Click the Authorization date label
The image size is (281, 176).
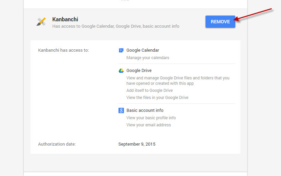tap(57, 144)
